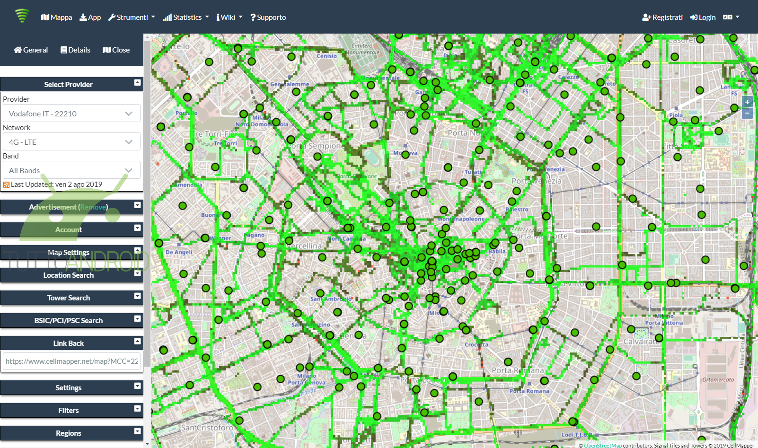The width and height of the screenshot is (758, 448).
Task: Open the Band dropdown All Bands
Action: point(71,170)
